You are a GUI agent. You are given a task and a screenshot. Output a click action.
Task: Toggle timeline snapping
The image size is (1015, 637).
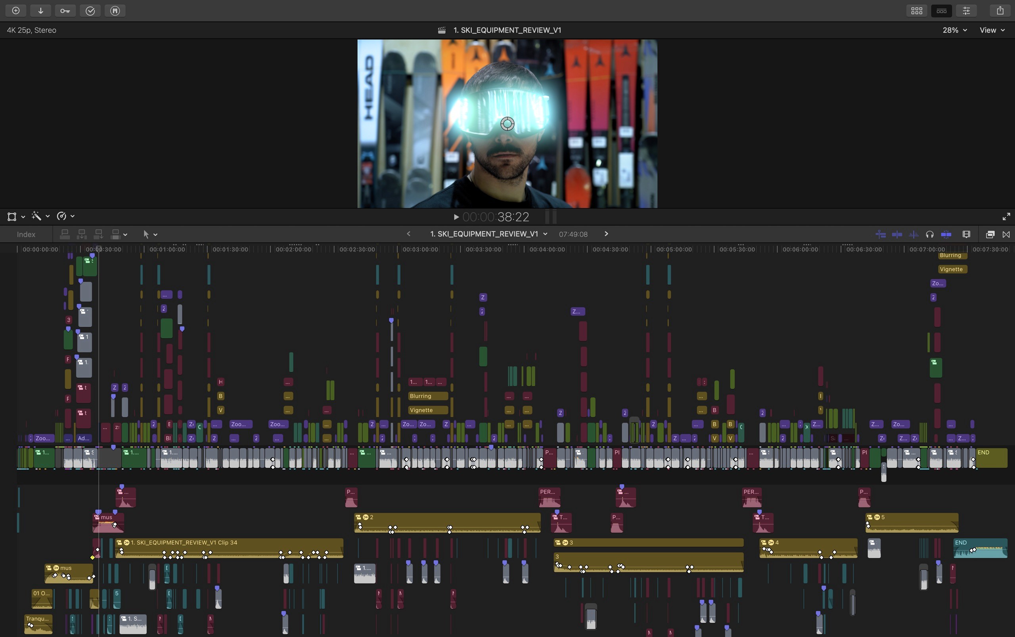click(946, 234)
